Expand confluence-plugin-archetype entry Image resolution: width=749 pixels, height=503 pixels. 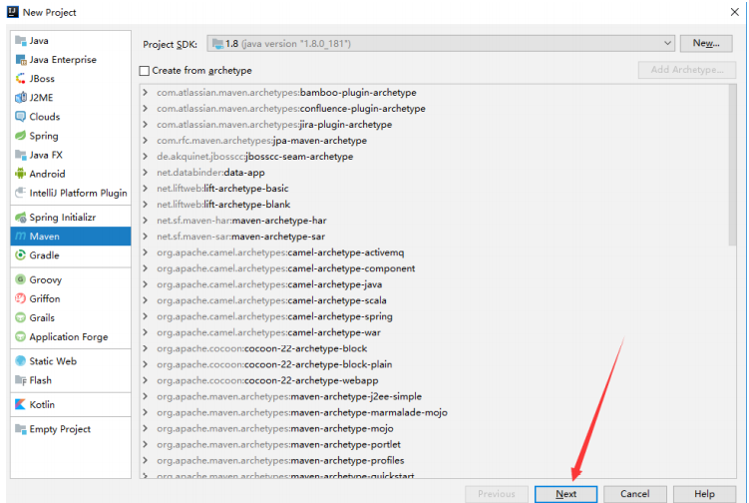(x=146, y=109)
